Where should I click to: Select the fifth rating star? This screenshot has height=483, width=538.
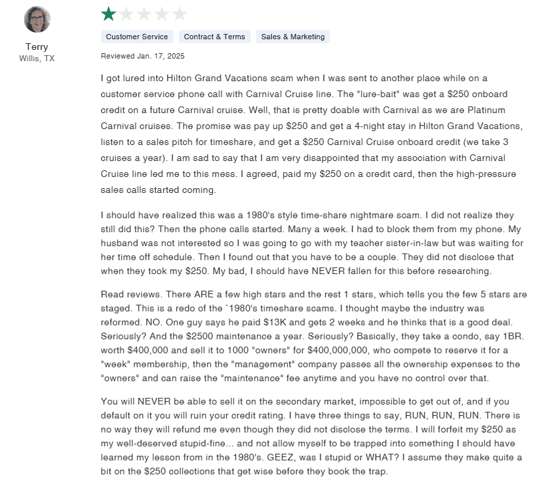[x=180, y=14]
